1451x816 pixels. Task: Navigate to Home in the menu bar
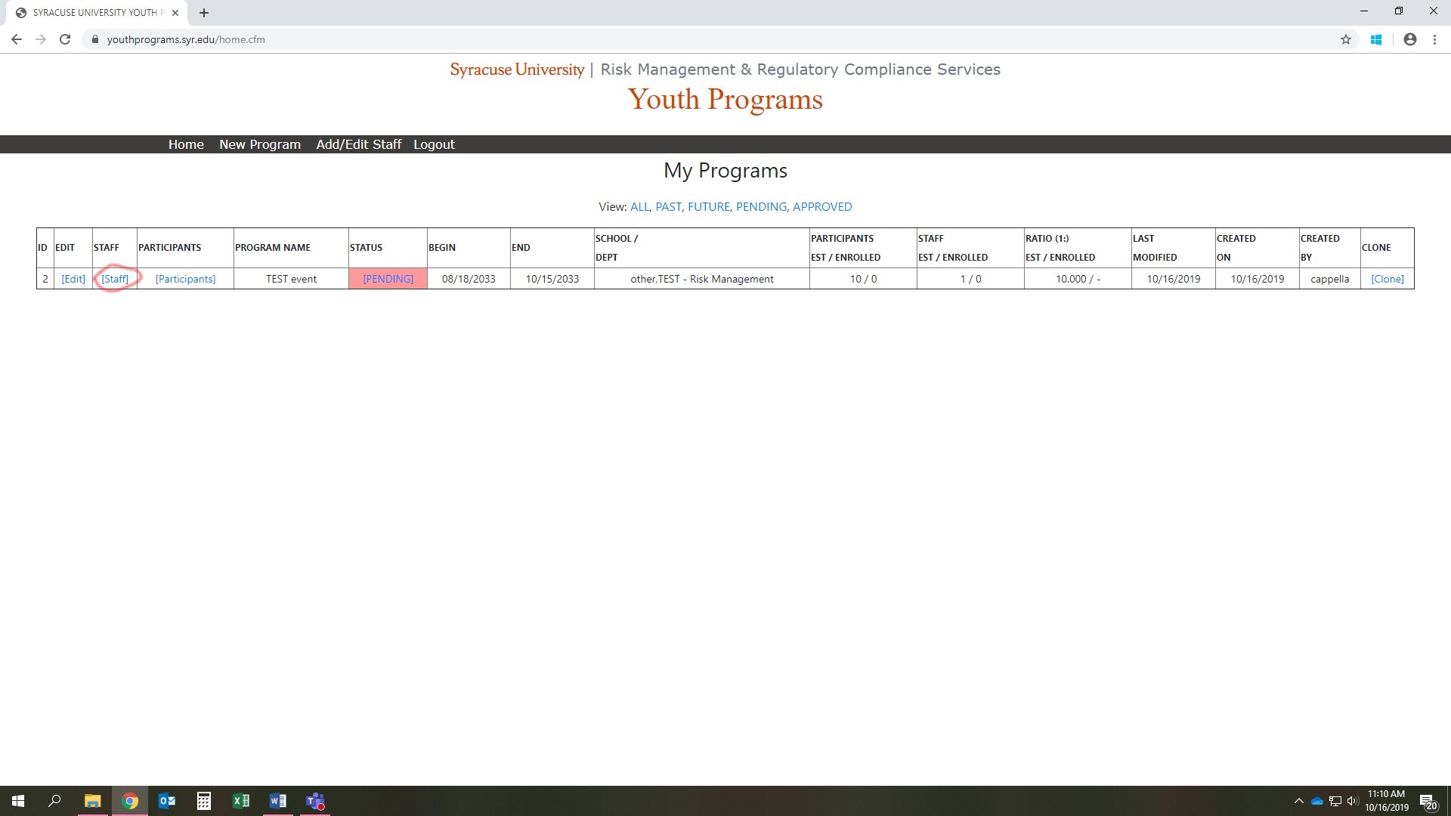(186, 144)
